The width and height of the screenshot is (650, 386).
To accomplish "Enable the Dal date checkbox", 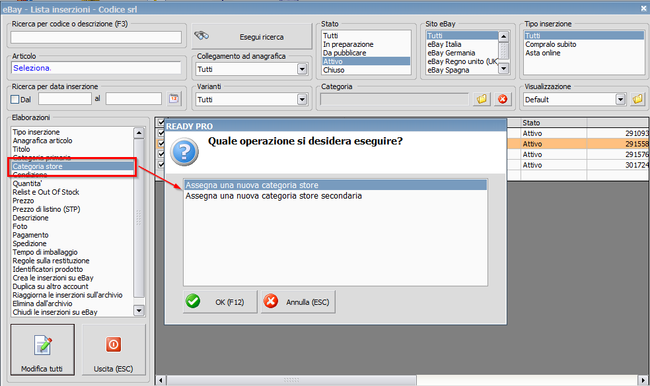I will tap(15, 100).
